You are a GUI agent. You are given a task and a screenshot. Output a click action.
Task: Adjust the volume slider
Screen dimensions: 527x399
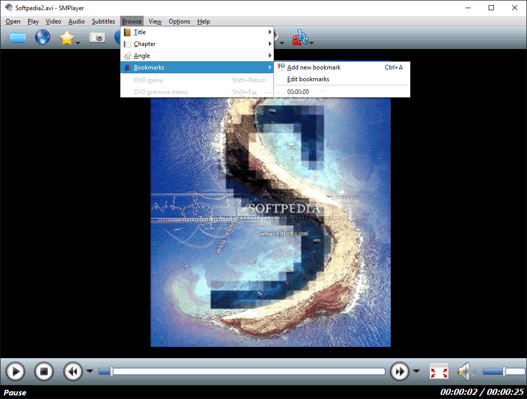click(x=503, y=371)
